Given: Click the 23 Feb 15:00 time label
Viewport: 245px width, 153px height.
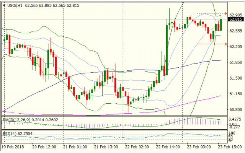Looking at the screenshot, I should pyautogui.click(x=230, y=147).
